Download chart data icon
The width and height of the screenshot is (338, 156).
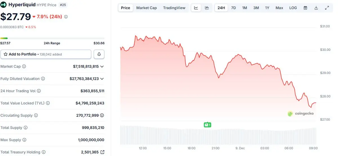click(x=316, y=8)
